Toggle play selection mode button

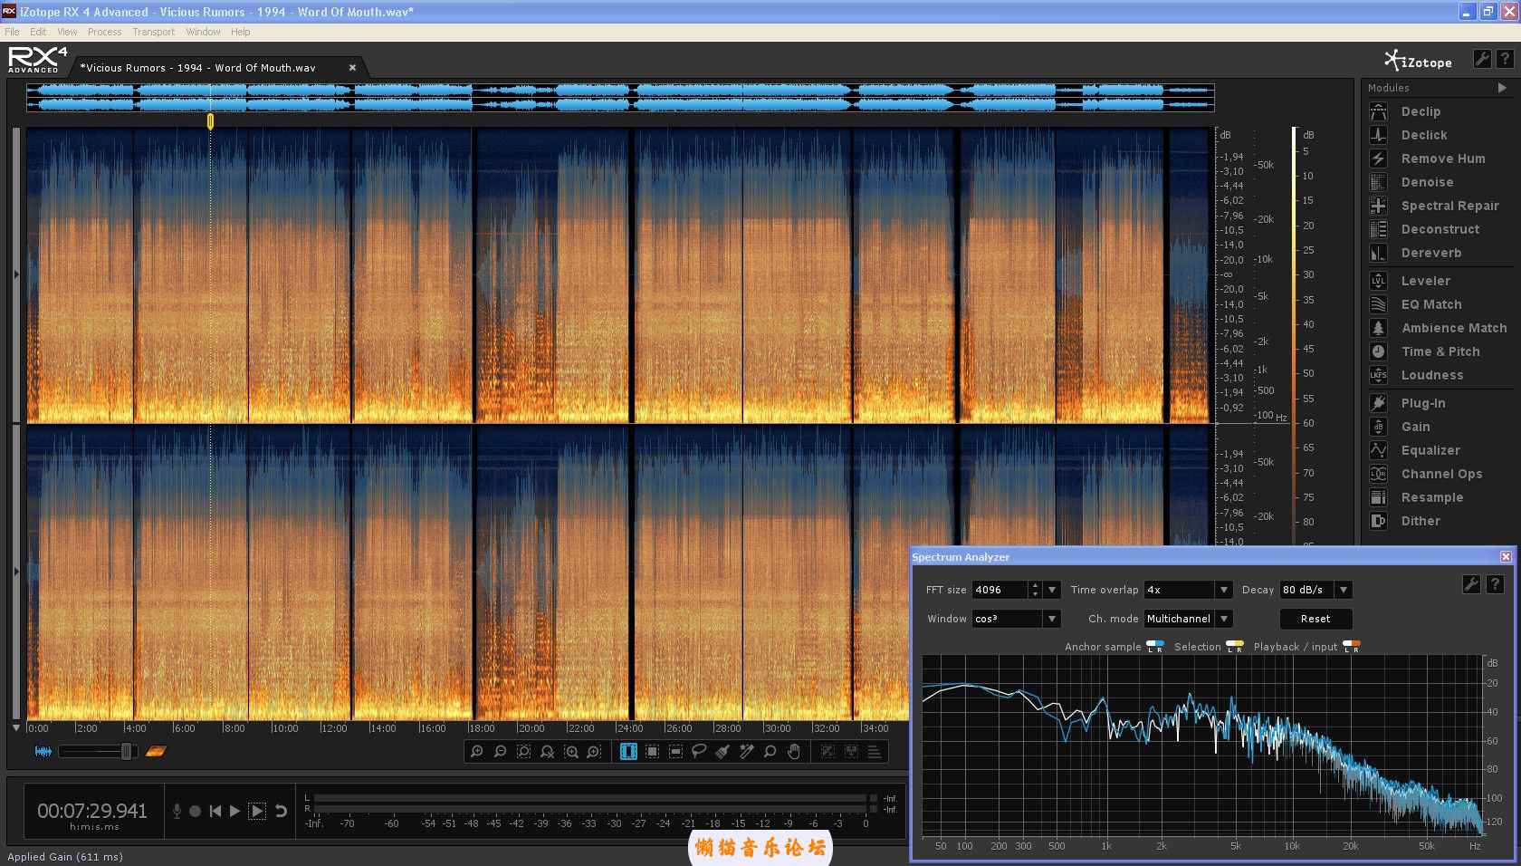tap(257, 811)
